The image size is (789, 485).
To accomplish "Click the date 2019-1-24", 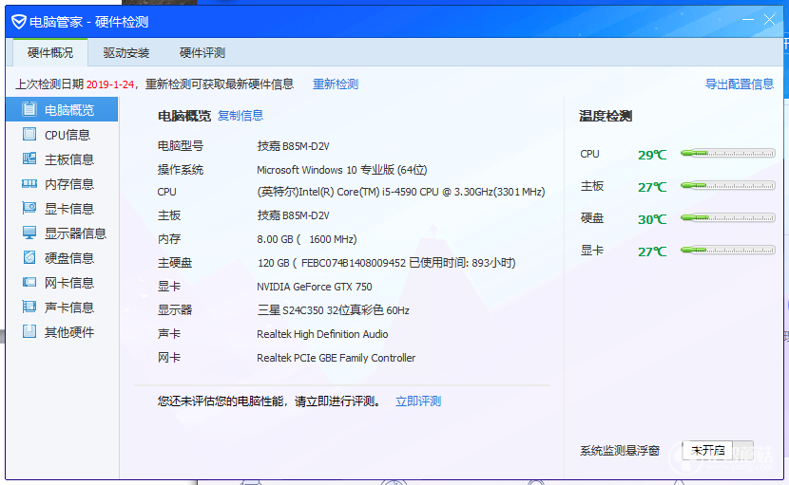I will (110, 84).
